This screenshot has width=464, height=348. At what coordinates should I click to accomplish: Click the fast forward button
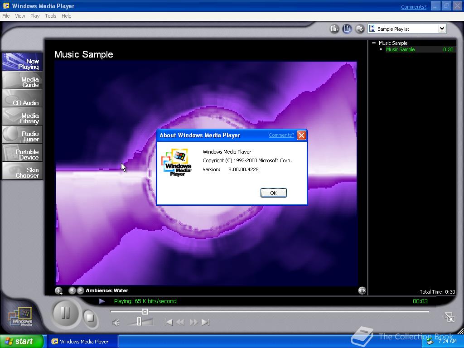[x=194, y=322]
